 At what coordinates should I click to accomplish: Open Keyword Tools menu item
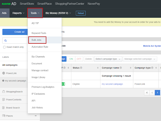click(45, 33)
